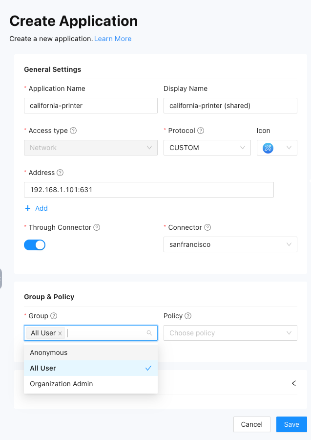
Task: Remove the All User group tag
Action: pyautogui.click(x=60, y=333)
